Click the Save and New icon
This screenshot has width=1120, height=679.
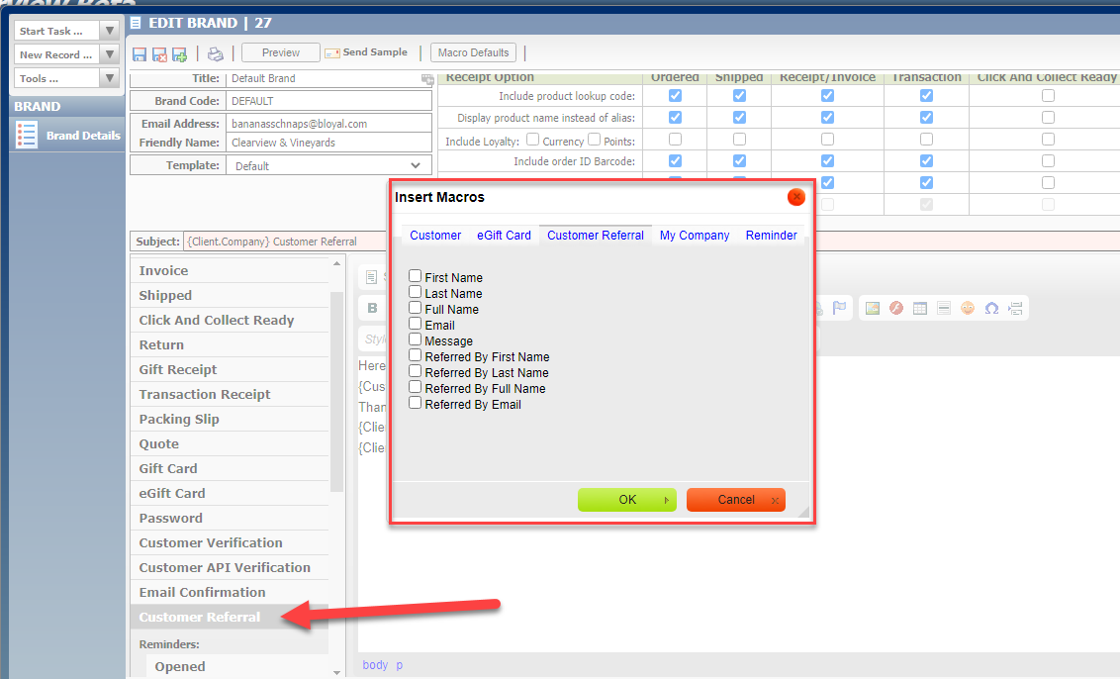click(x=179, y=53)
